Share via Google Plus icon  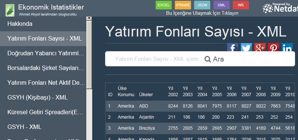260,48
